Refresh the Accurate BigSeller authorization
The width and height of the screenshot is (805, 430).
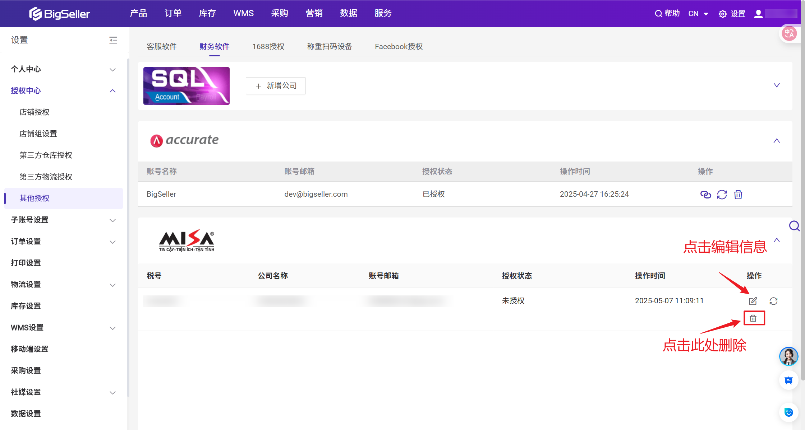[x=722, y=195]
